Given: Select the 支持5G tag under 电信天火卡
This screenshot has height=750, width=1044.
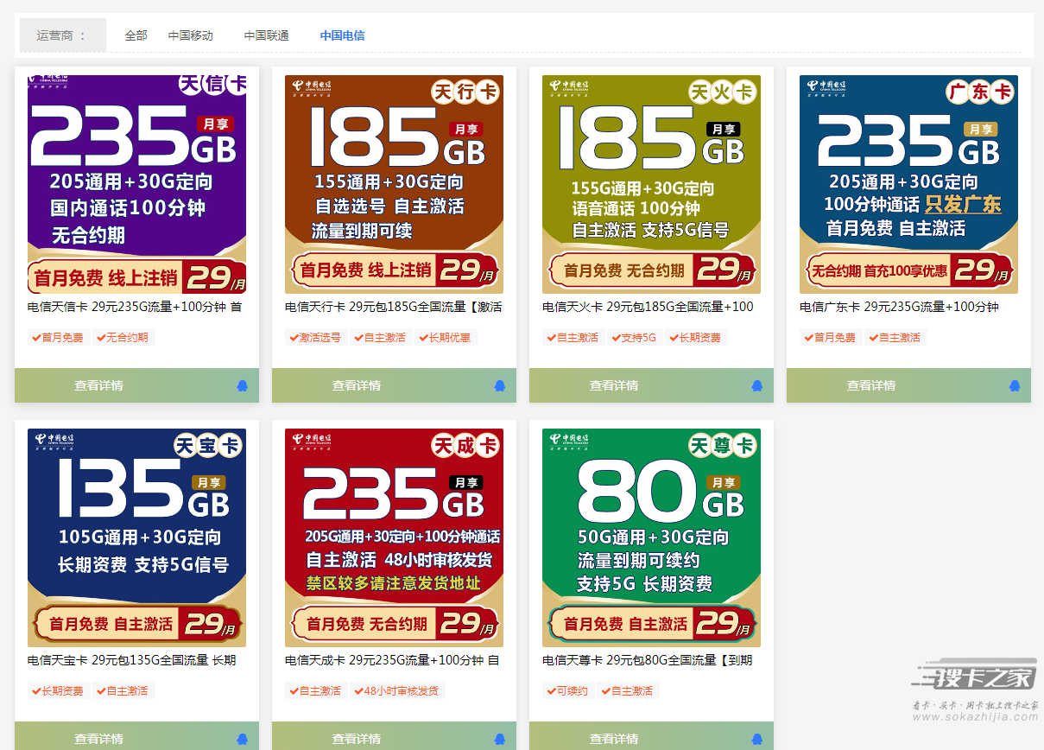Looking at the screenshot, I should click(634, 338).
